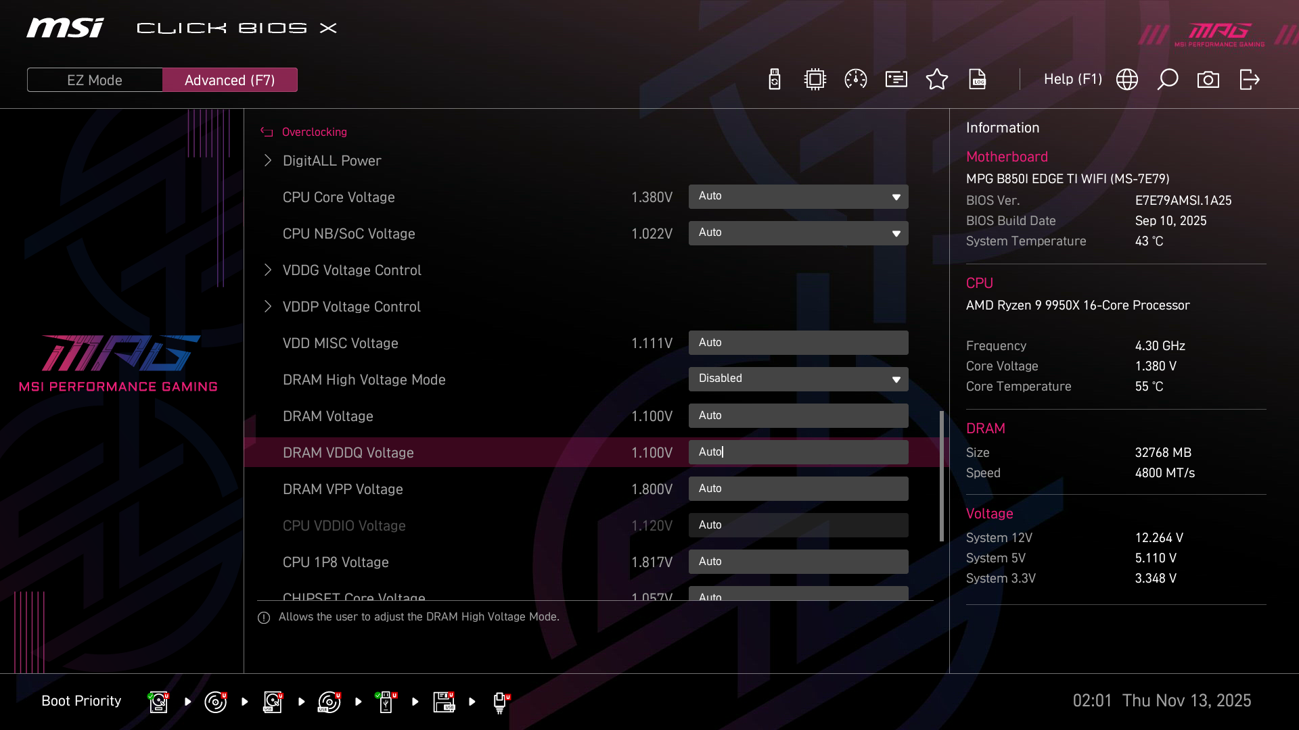Open the Favorites star icon
1299x730 pixels.
pos(937,80)
